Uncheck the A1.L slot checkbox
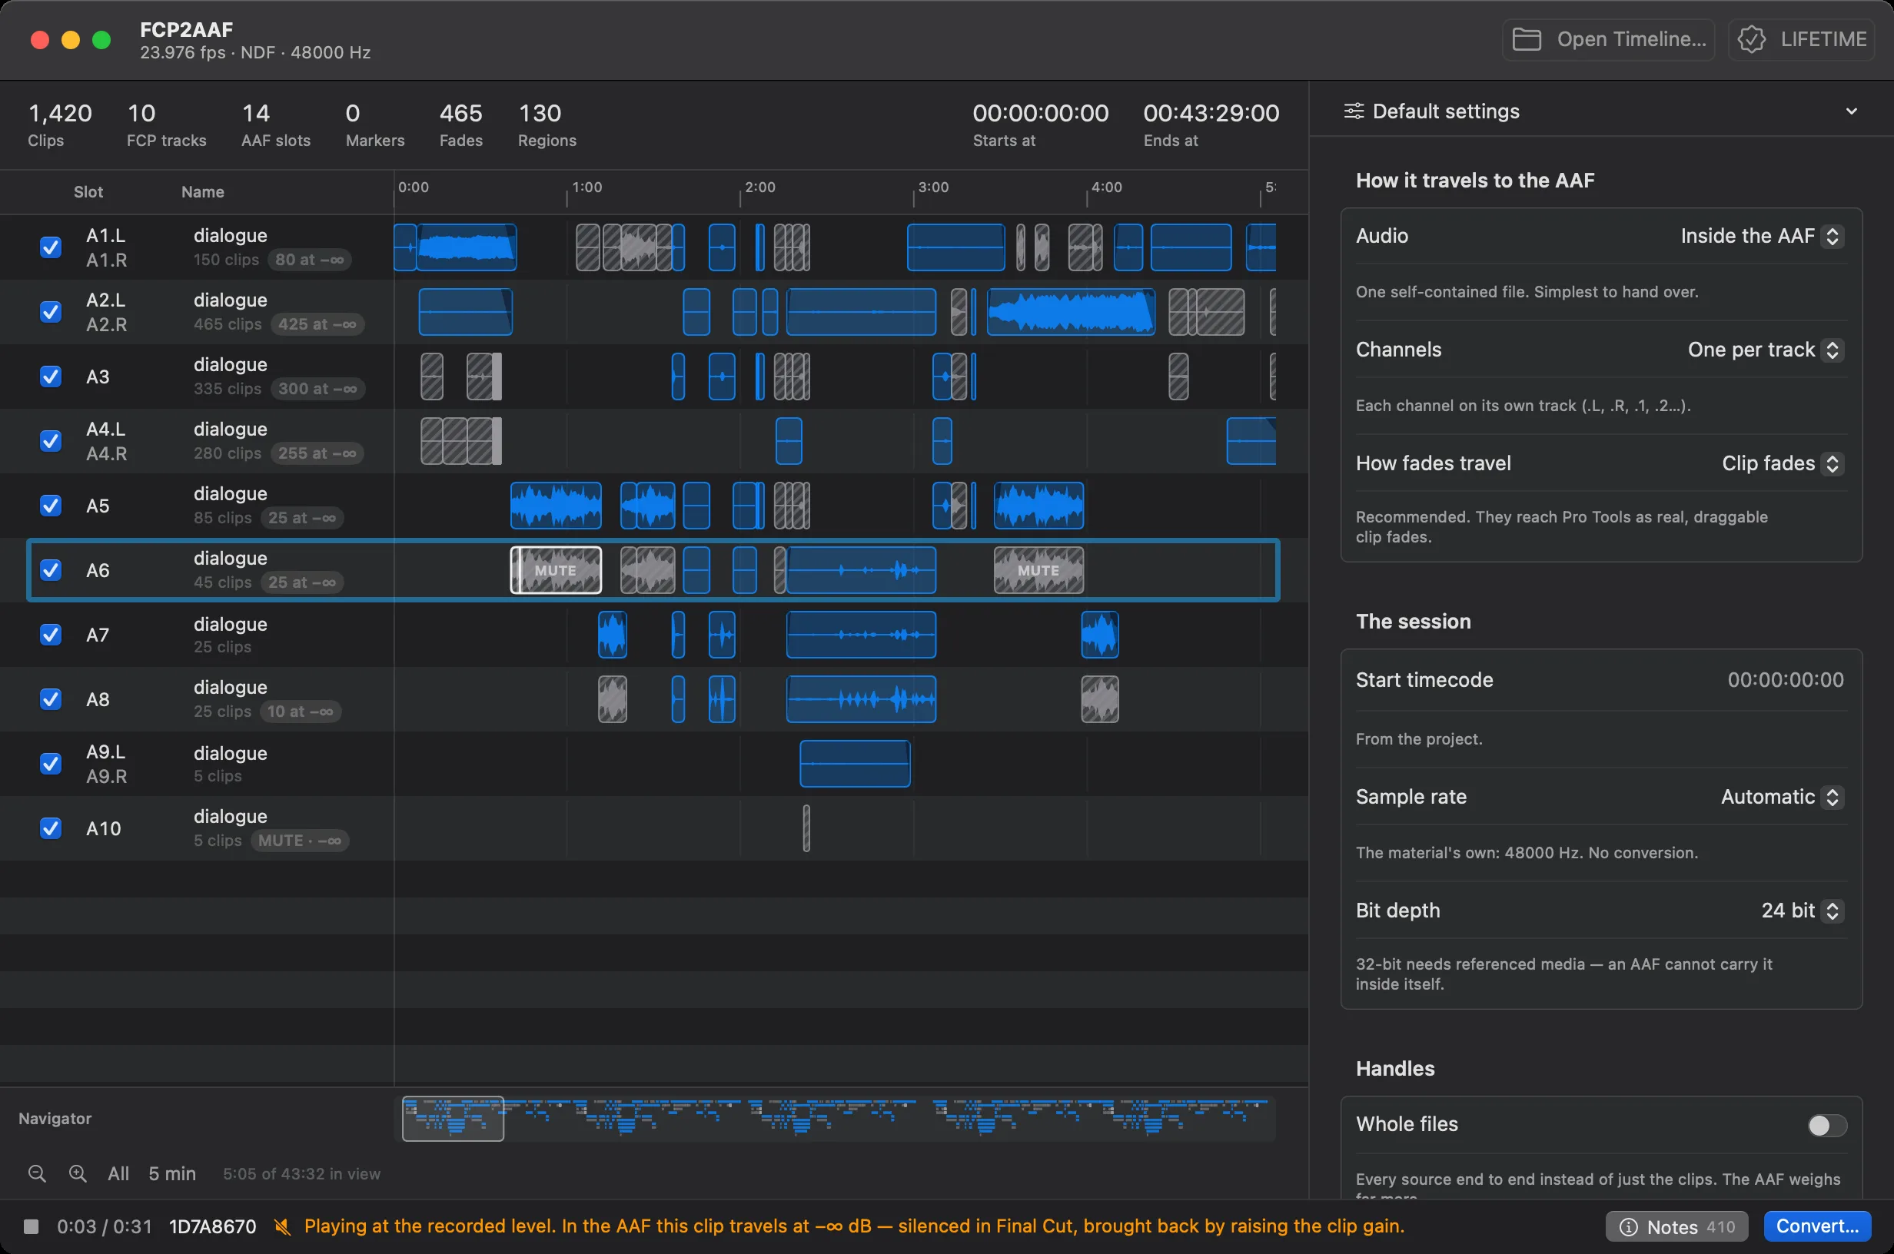The height and width of the screenshot is (1254, 1894). pos(51,247)
